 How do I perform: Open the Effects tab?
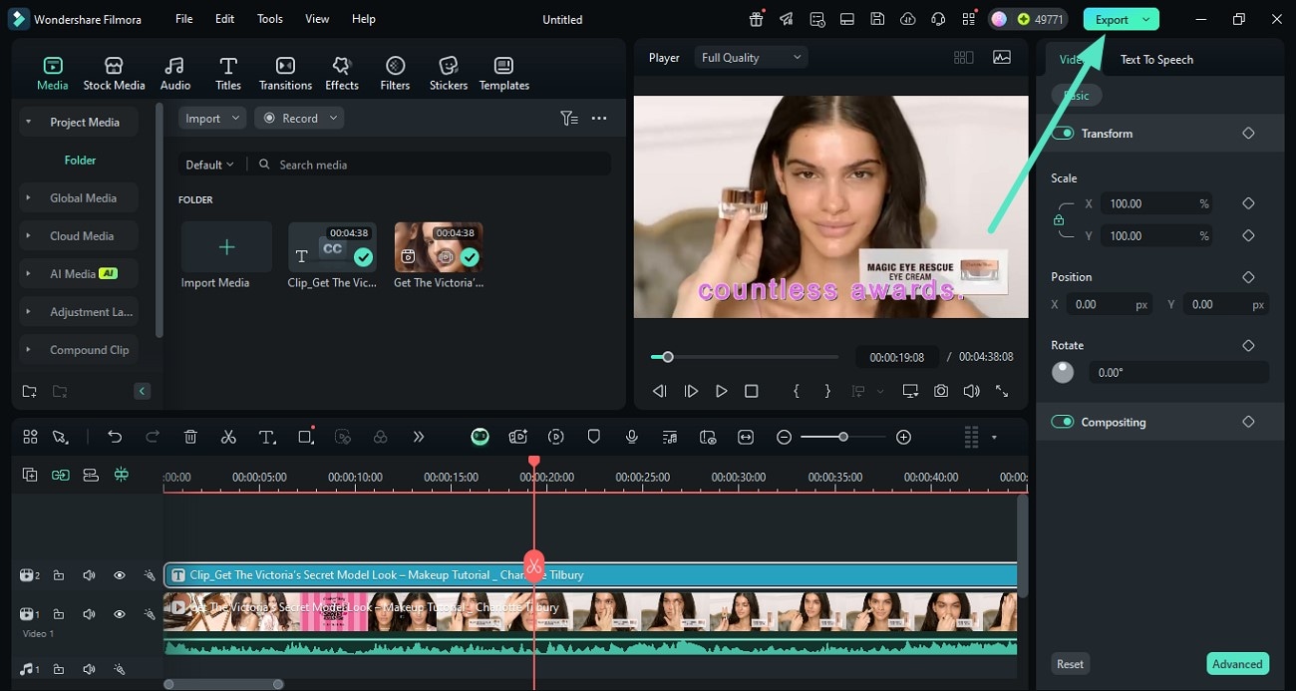click(342, 74)
